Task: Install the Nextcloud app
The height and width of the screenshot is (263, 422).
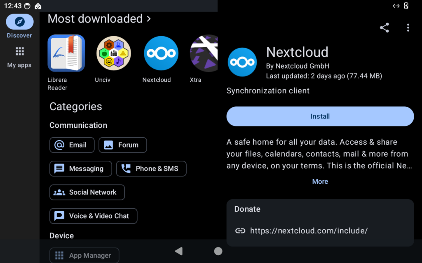Action: click(x=320, y=116)
